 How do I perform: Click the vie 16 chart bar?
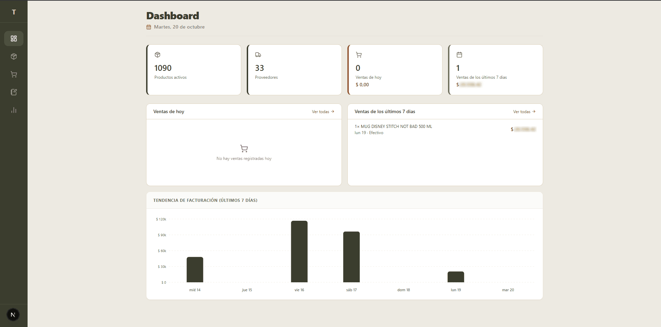coord(299,252)
